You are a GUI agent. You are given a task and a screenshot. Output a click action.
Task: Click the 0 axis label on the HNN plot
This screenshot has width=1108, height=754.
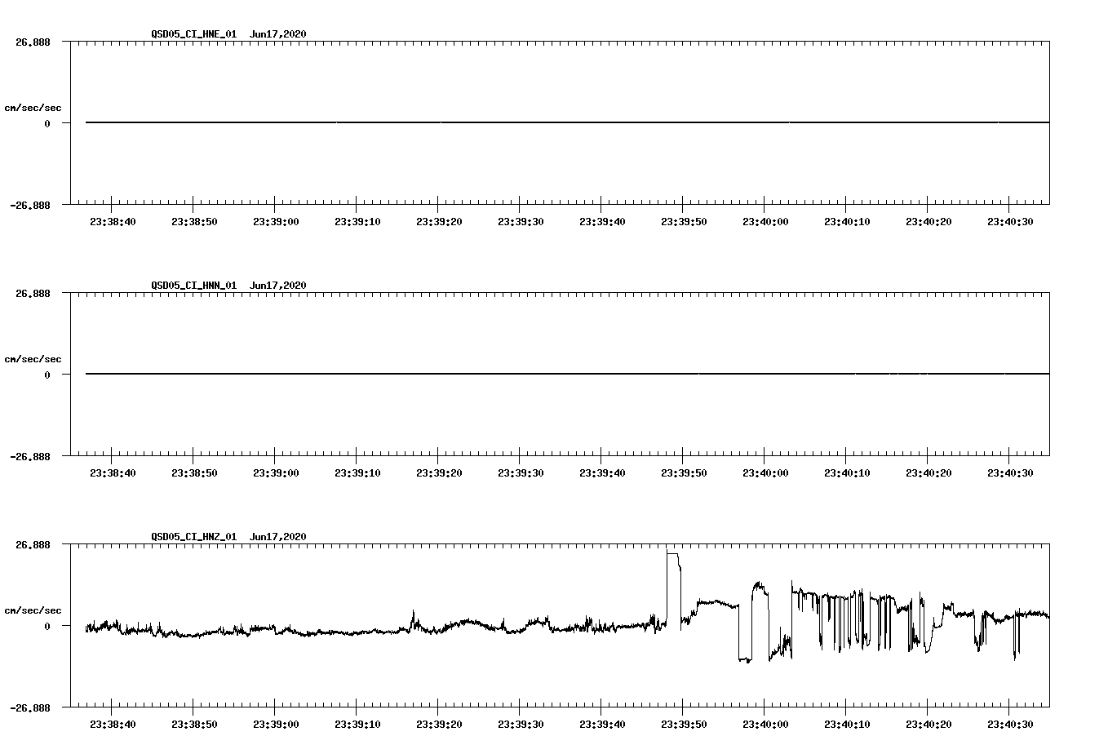[47, 375]
